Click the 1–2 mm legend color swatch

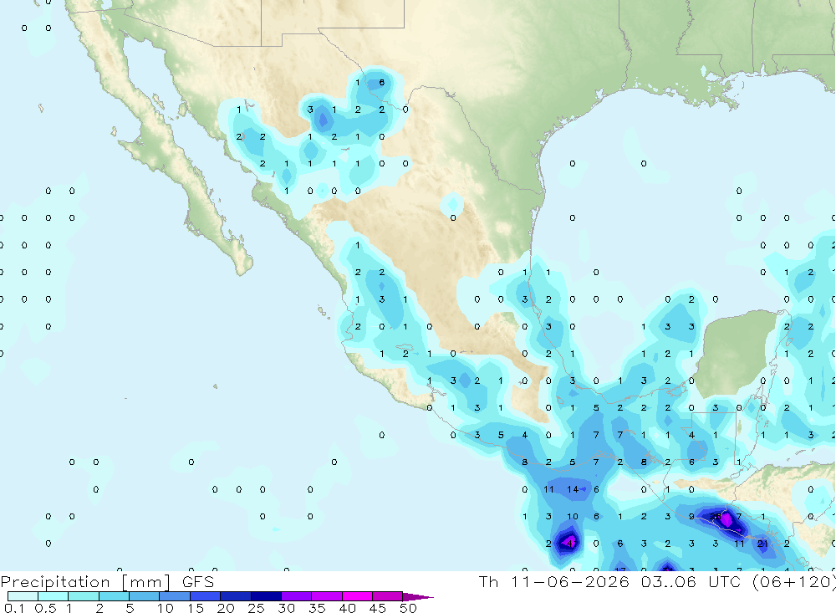84,596
